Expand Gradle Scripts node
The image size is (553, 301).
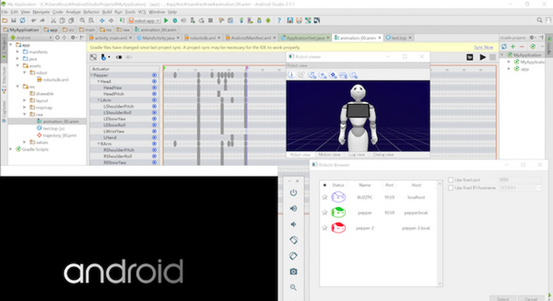coord(10,149)
